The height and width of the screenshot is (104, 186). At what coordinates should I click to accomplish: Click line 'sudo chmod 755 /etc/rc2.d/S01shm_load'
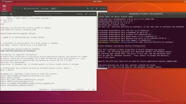pyautogui.click(x=18, y=30)
